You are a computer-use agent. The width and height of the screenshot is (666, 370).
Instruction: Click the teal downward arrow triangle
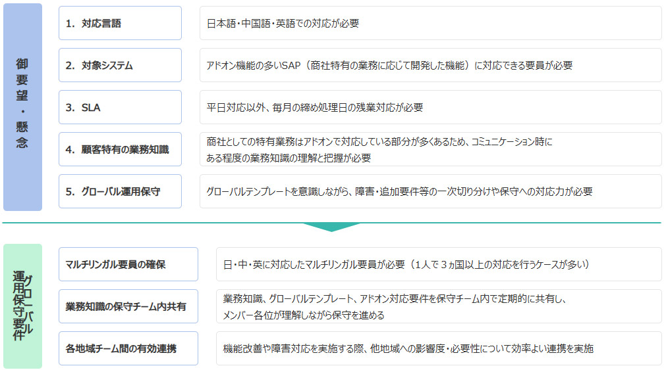331,227
